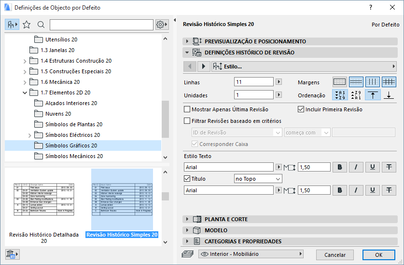Open Interior - Mobiliário layer dropdown

click(251, 254)
